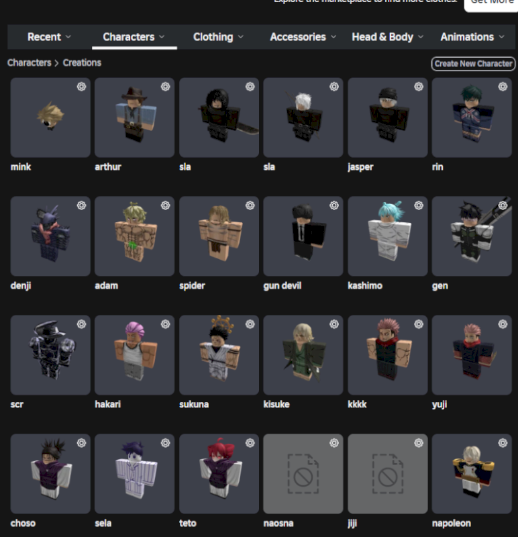Select the hakari character thumbnail
Viewport: 518px width, 537px height.
[135, 355]
